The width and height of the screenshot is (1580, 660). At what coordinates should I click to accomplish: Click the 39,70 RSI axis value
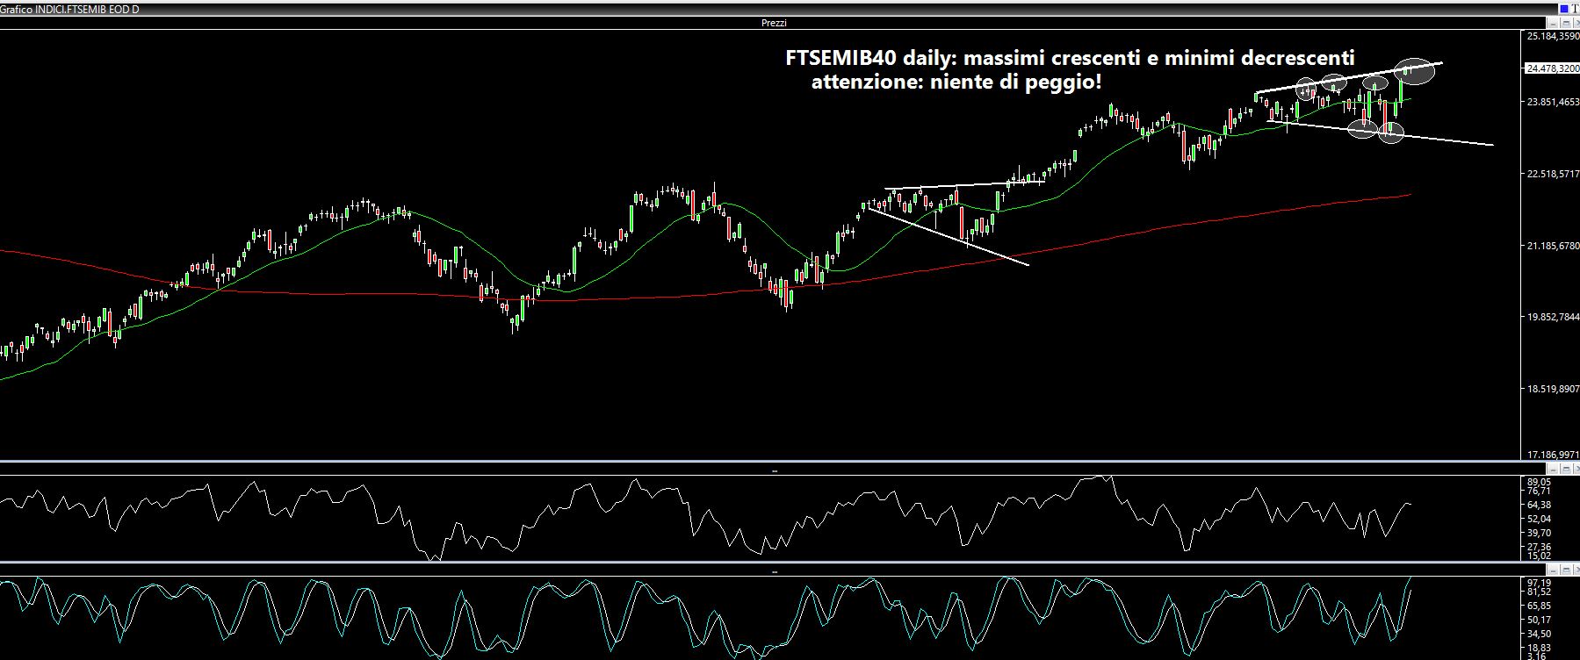tap(1540, 533)
